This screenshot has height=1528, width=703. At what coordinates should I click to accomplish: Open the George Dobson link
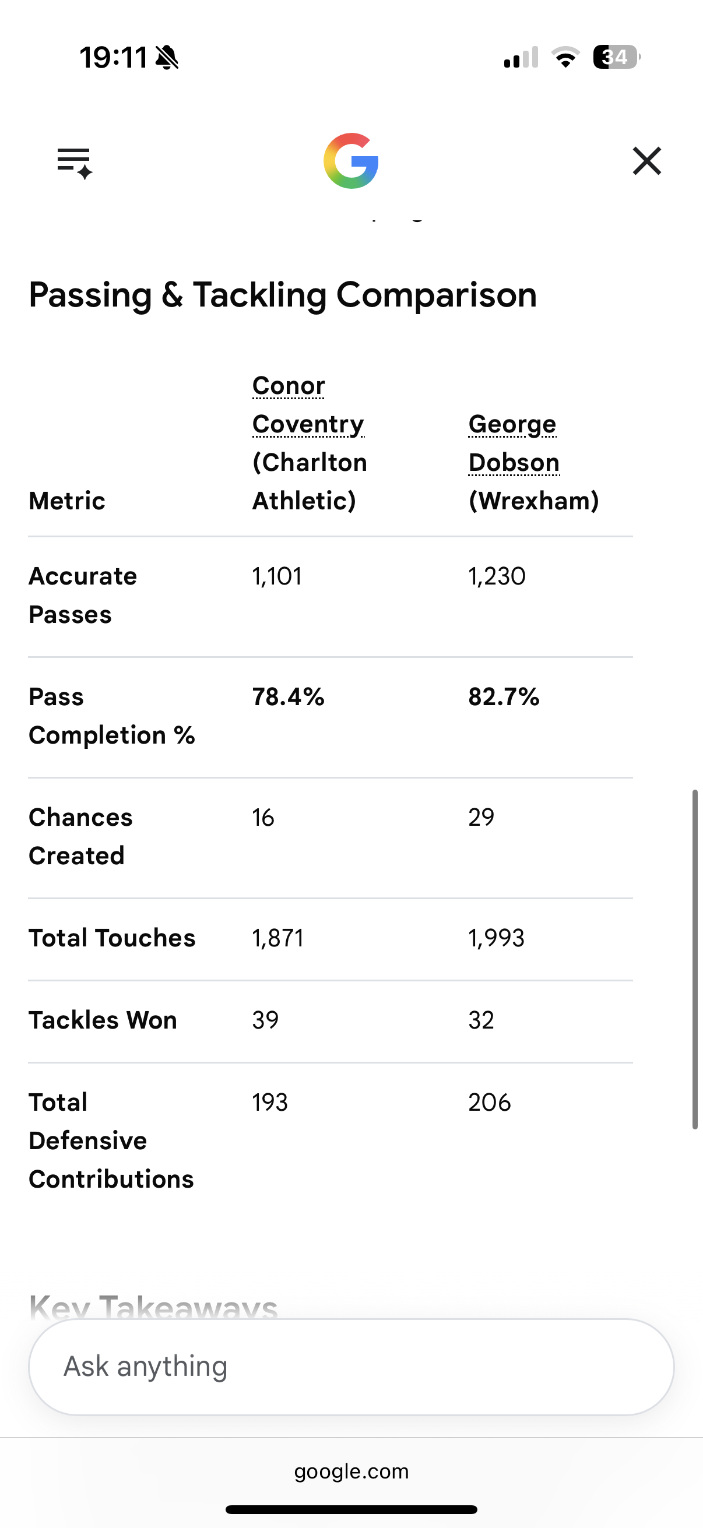[x=514, y=443]
